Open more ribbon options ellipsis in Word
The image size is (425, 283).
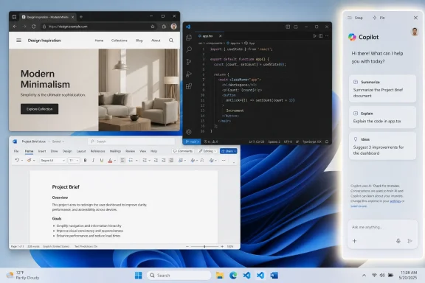pyautogui.click(x=224, y=161)
